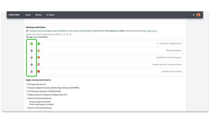Screen dimensions: 210x122
Task: Check Sheena's 5th Android Device
Action: click(27, 108)
